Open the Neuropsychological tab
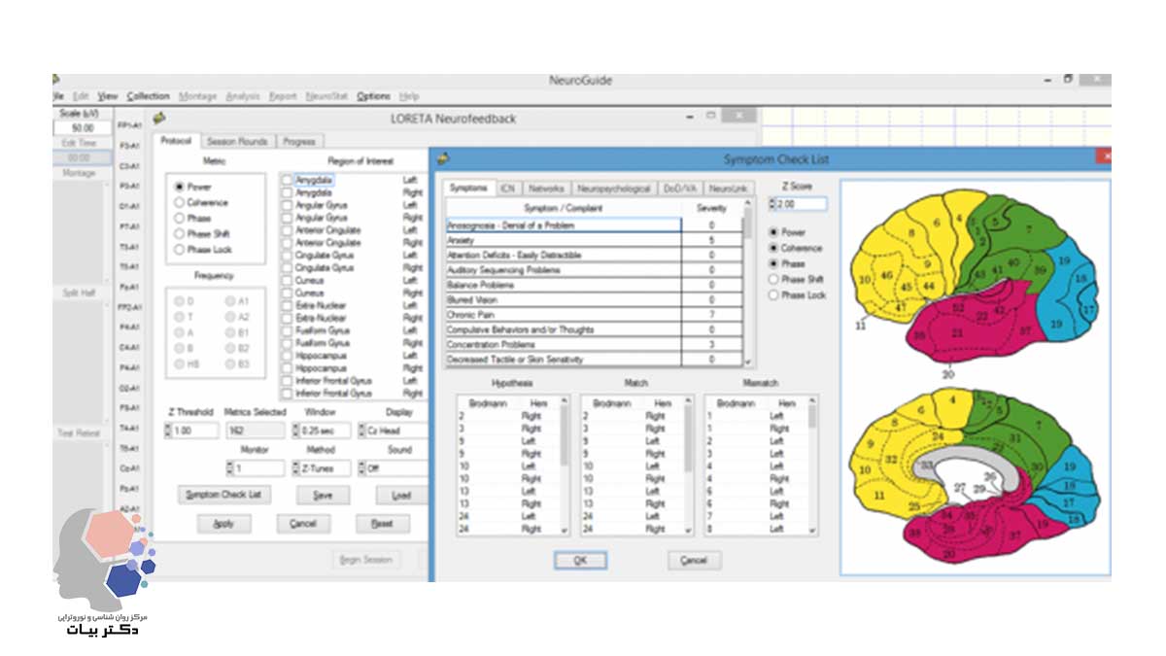The height and width of the screenshot is (656, 1166). 613,189
